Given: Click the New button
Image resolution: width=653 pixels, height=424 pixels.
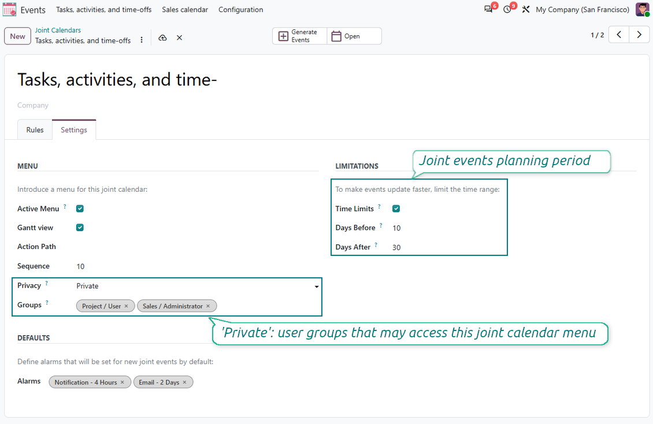Looking at the screenshot, I should pyautogui.click(x=17, y=36).
